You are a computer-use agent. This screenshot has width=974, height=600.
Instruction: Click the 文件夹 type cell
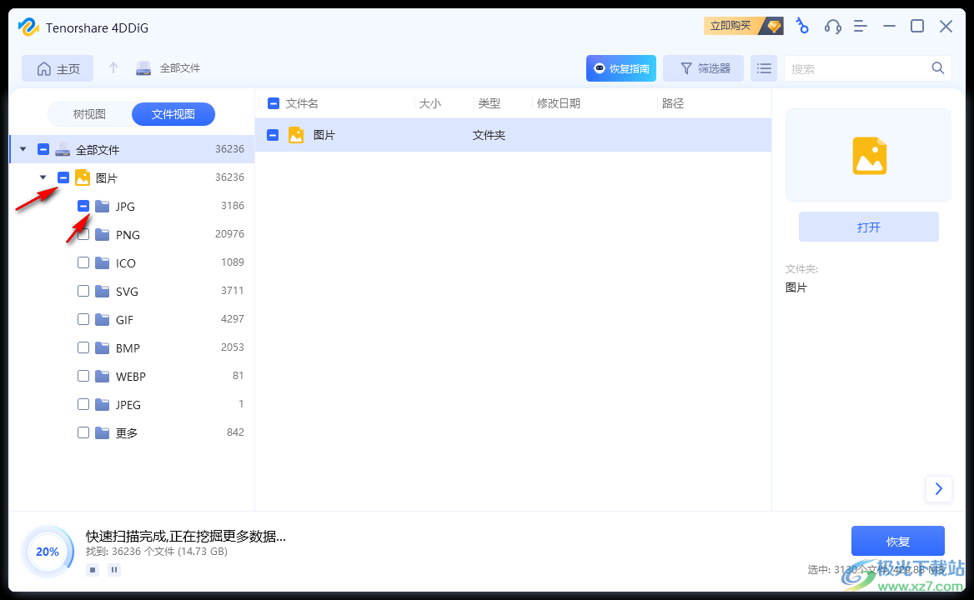pos(489,135)
